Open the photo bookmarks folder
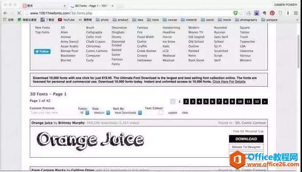302x172 pixels. click(x=102, y=20)
